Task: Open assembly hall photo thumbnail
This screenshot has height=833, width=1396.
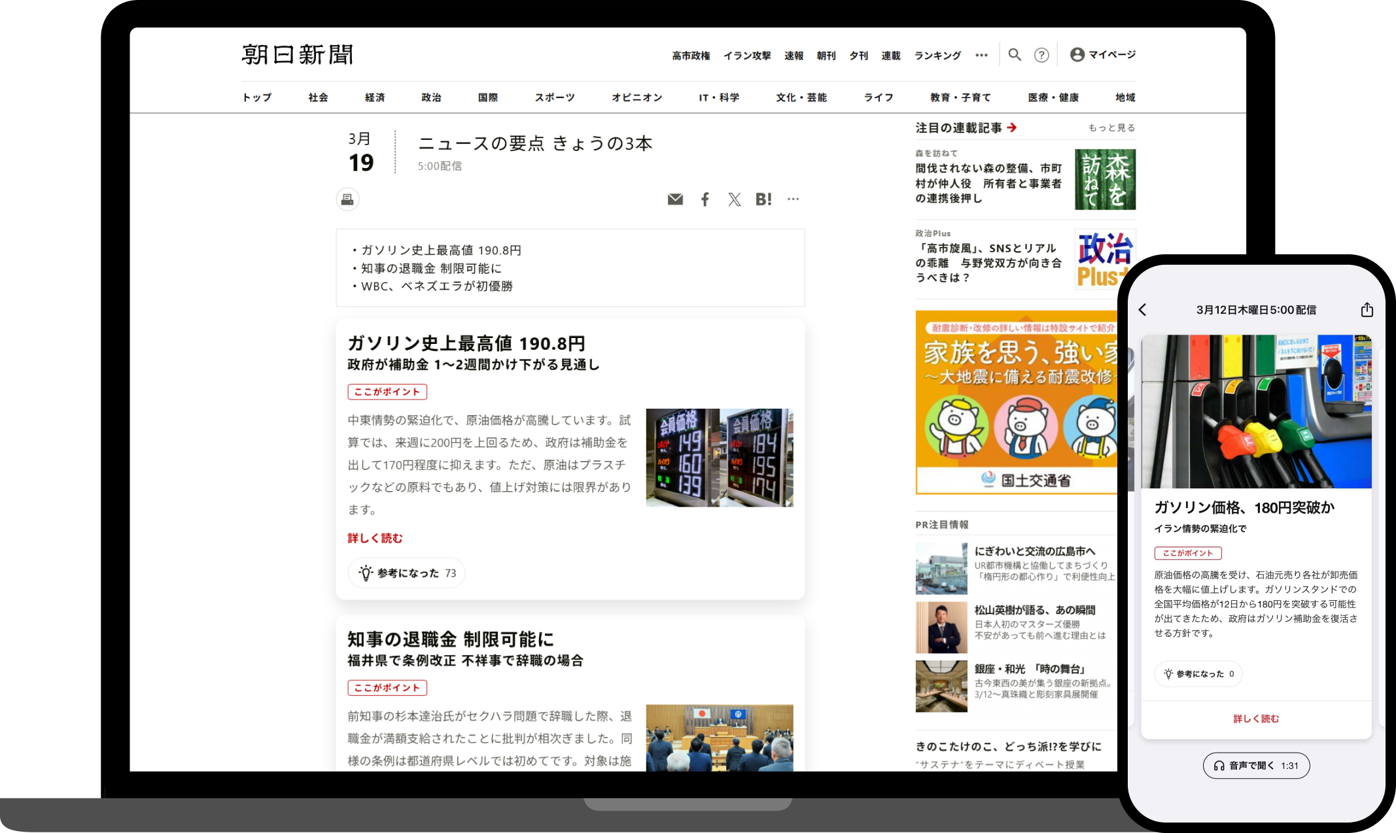Action: click(x=720, y=738)
